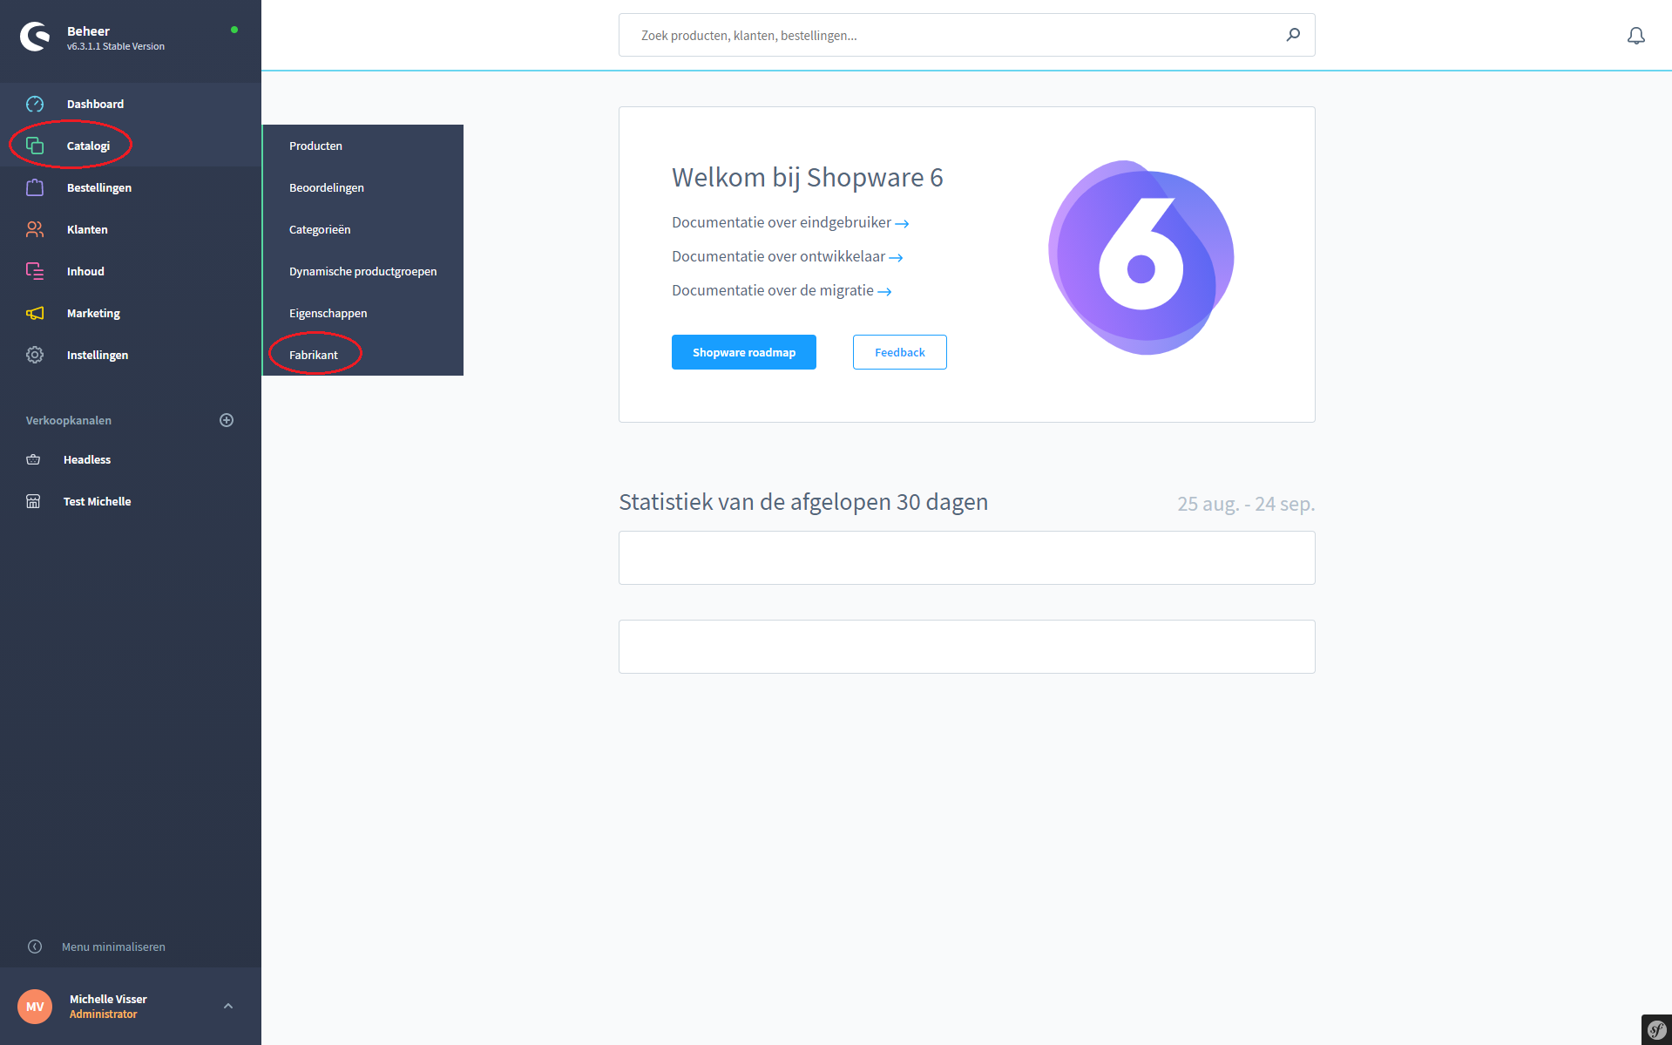Image resolution: width=1672 pixels, height=1045 pixels.
Task: Open the Symfony debug toolbar icon
Action: pos(1655,1029)
